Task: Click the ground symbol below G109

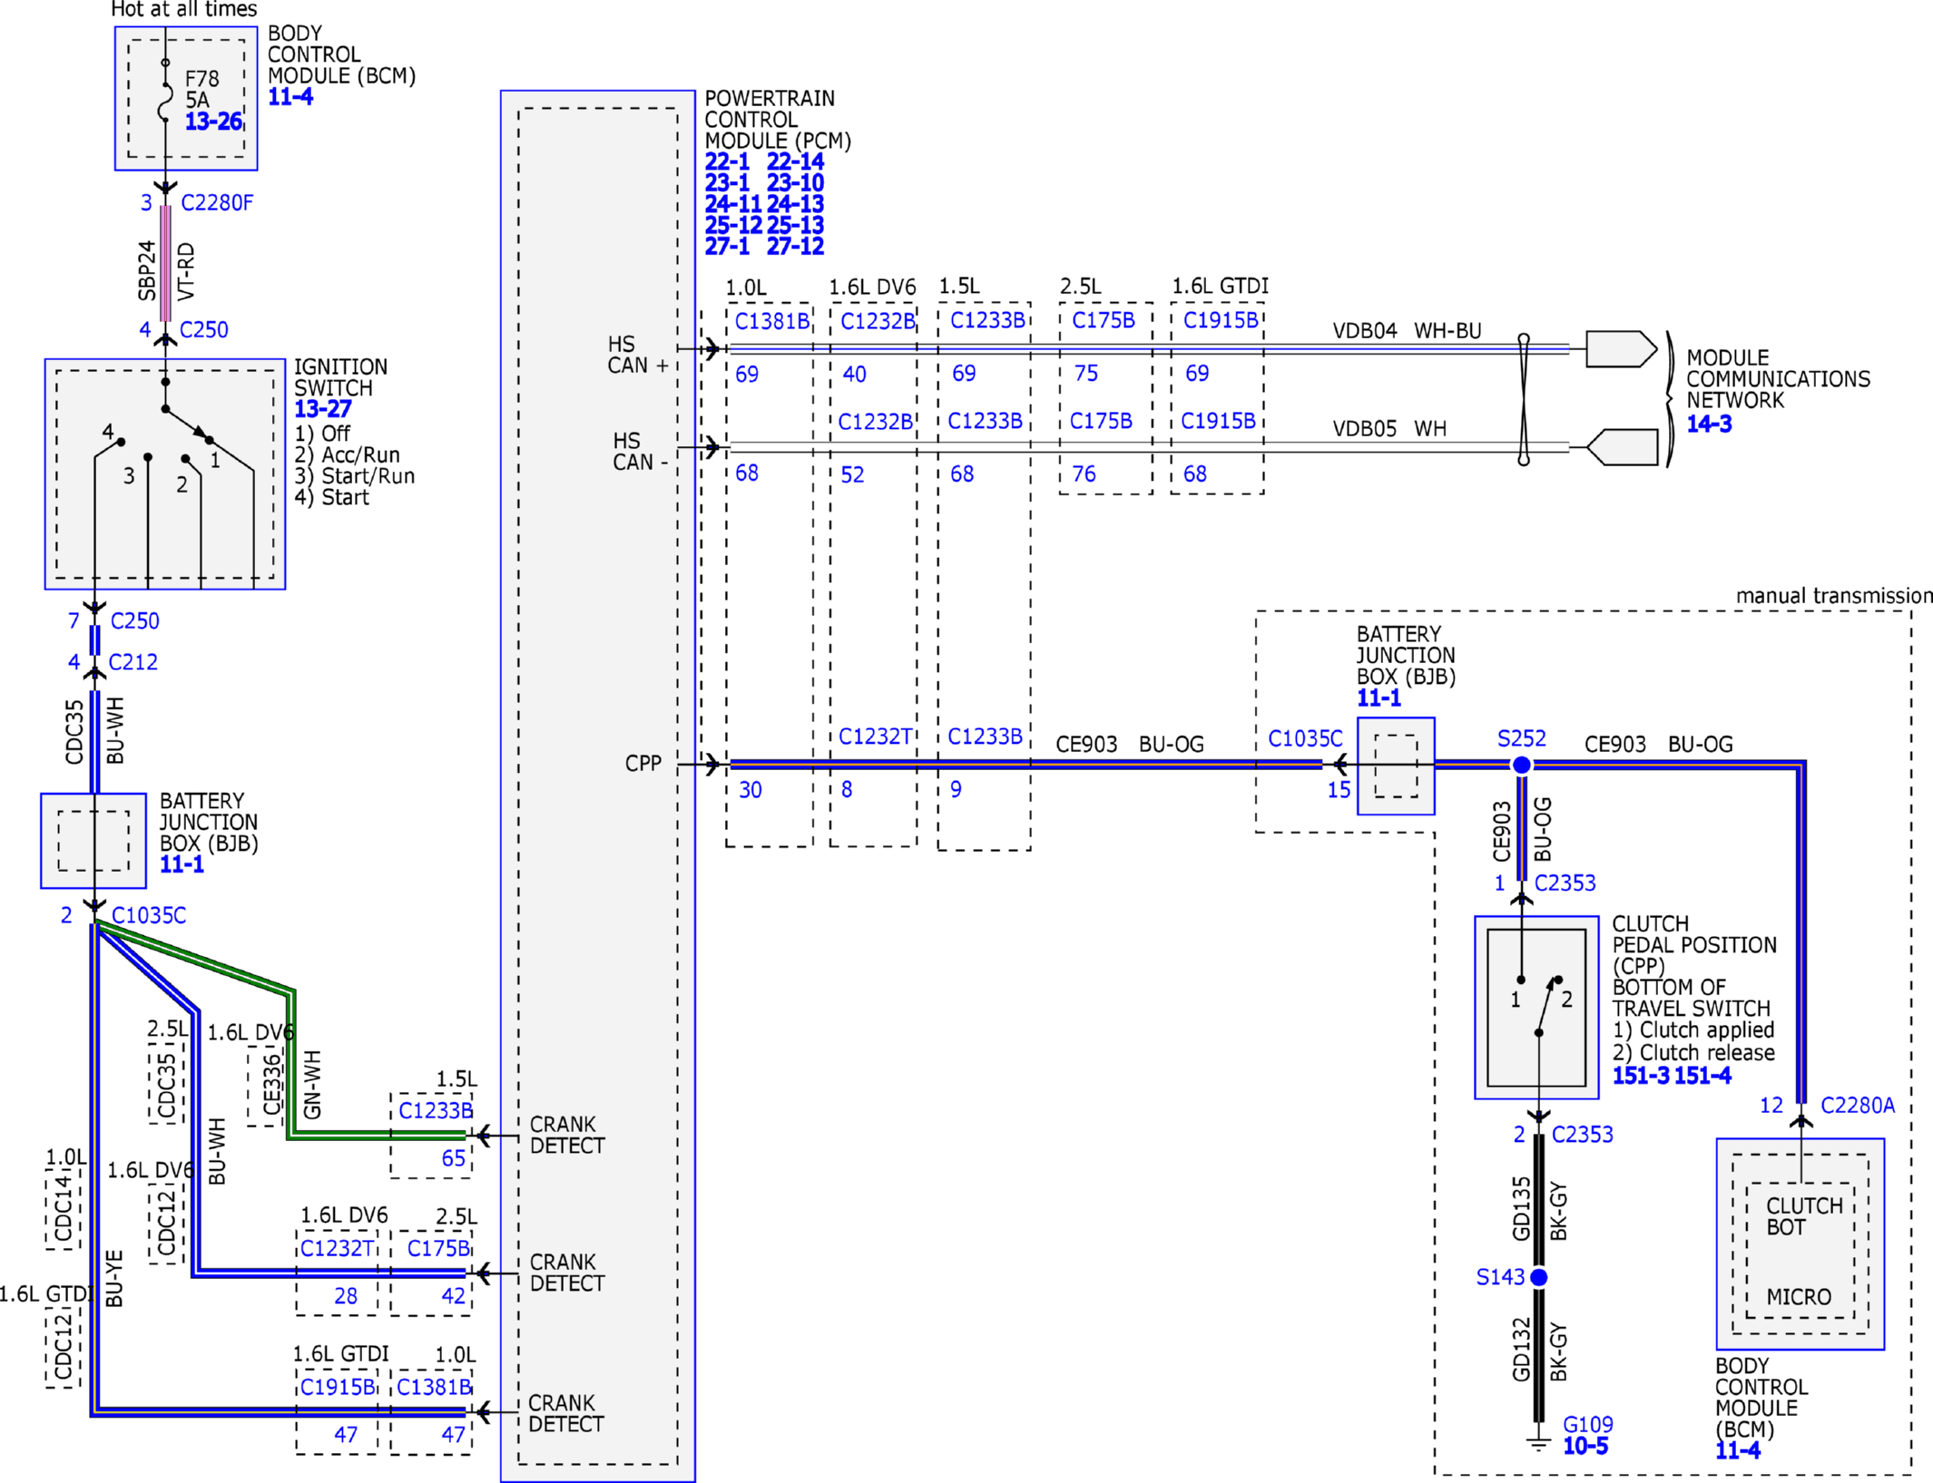Action: [1538, 1442]
